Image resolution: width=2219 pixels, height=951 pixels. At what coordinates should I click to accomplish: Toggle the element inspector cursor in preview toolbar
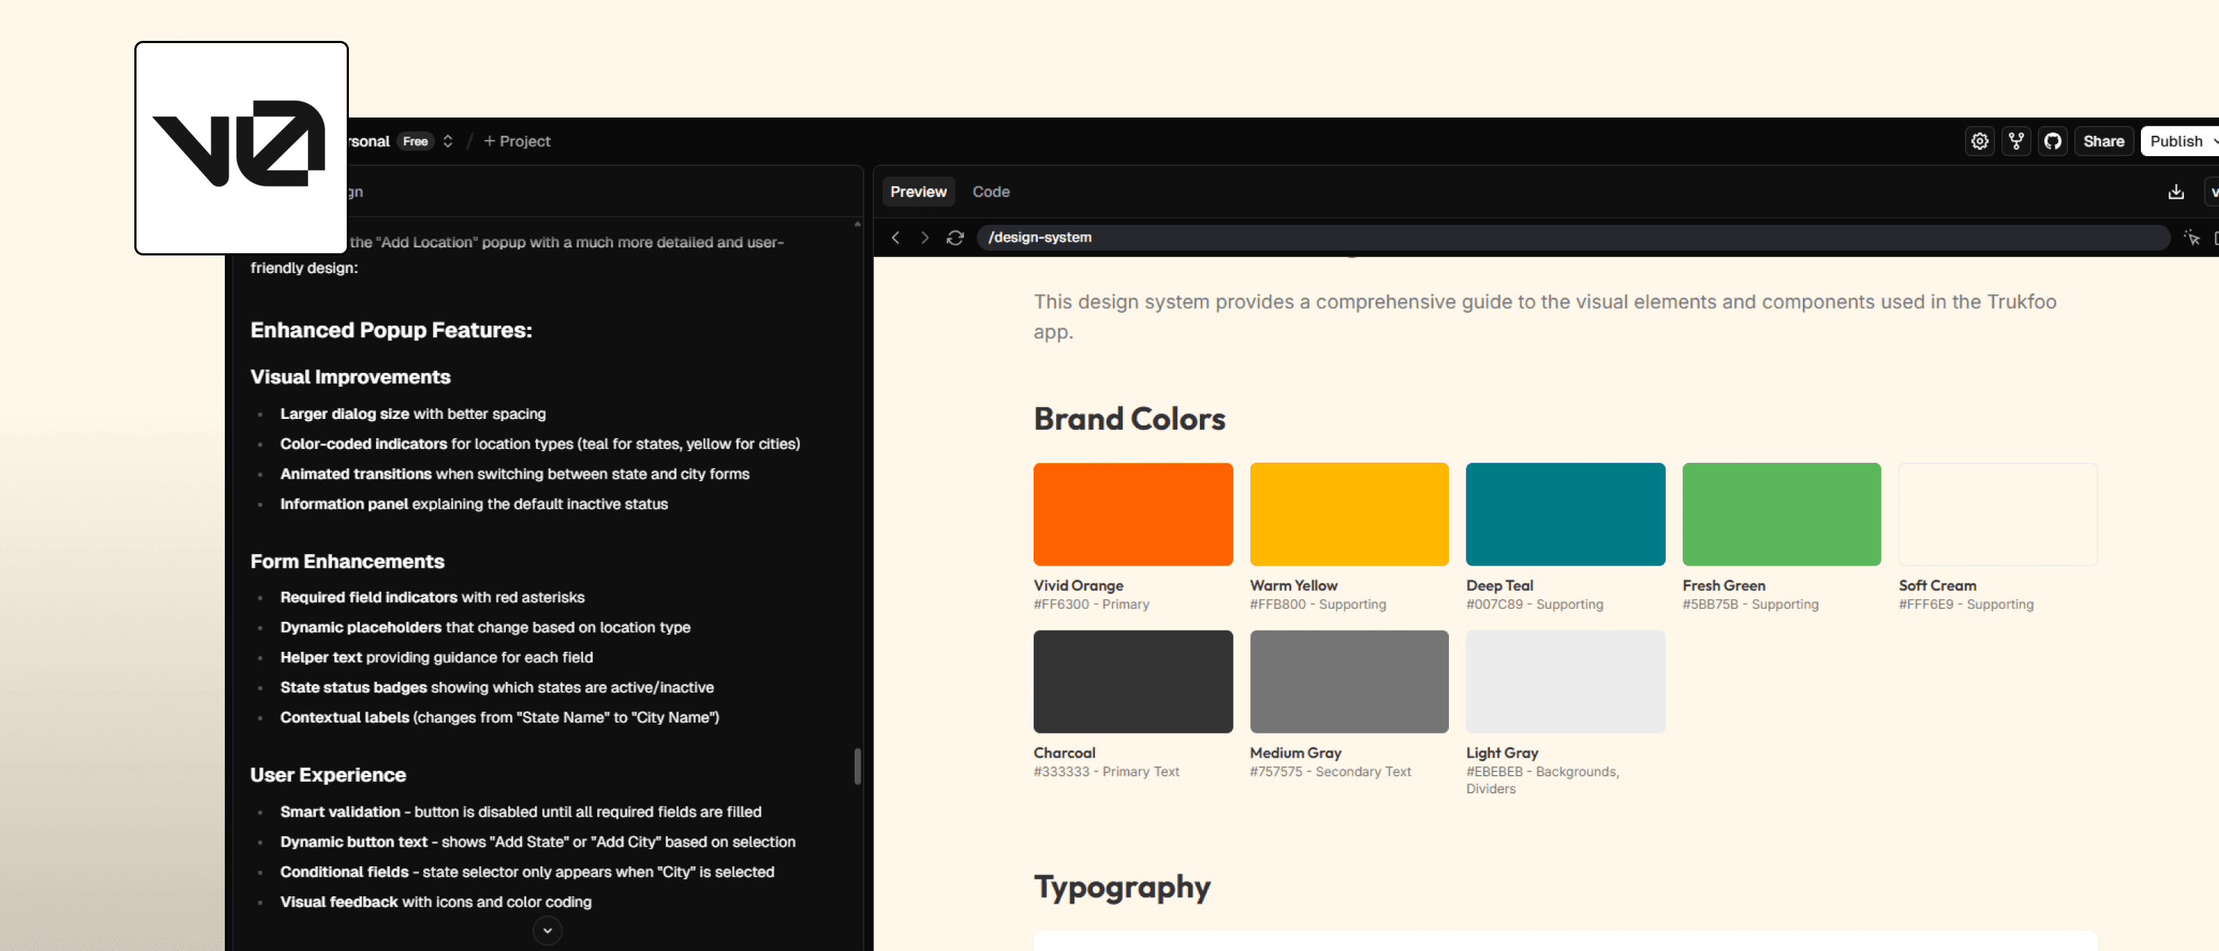[2191, 238]
